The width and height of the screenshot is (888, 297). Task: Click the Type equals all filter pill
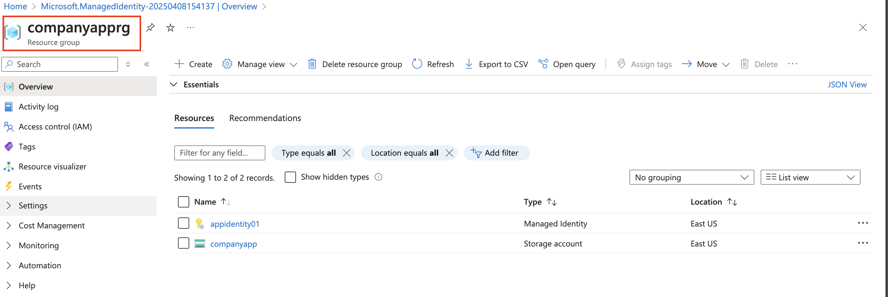[308, 153]
